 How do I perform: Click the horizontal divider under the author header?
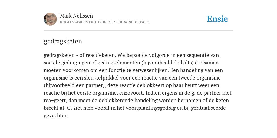138,31
